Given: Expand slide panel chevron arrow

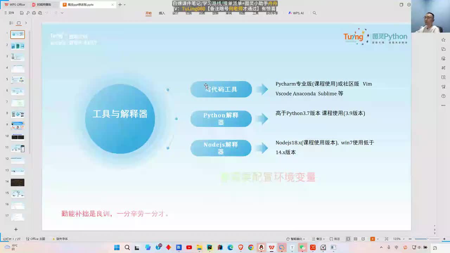Looking at the screenshot, I should [x=26, y=23].
